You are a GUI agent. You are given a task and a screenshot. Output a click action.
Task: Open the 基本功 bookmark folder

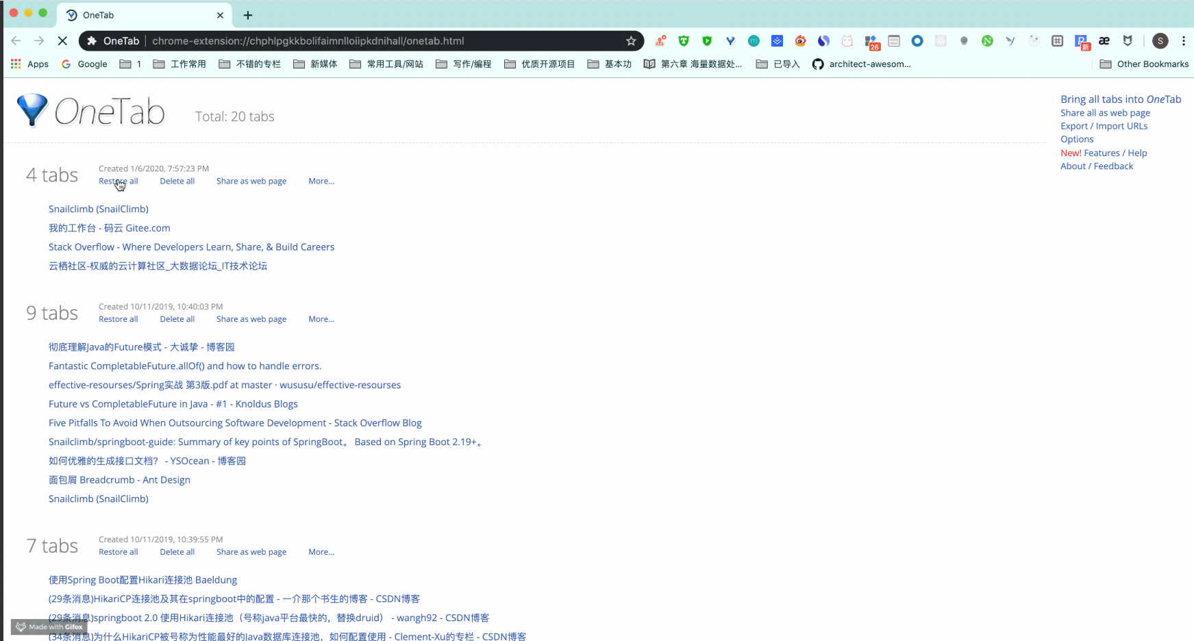(610, 64)
